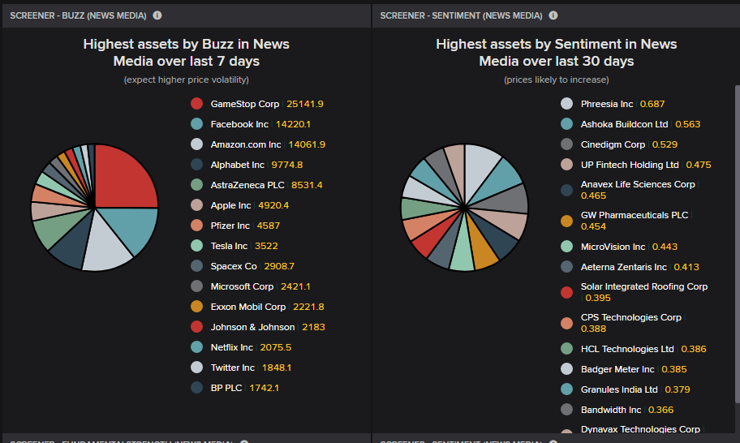The width and height of the screenshot is (740, 443).
Task: Select Anavex Life Sciences Corp legend entry
Action: pos(630,190)
